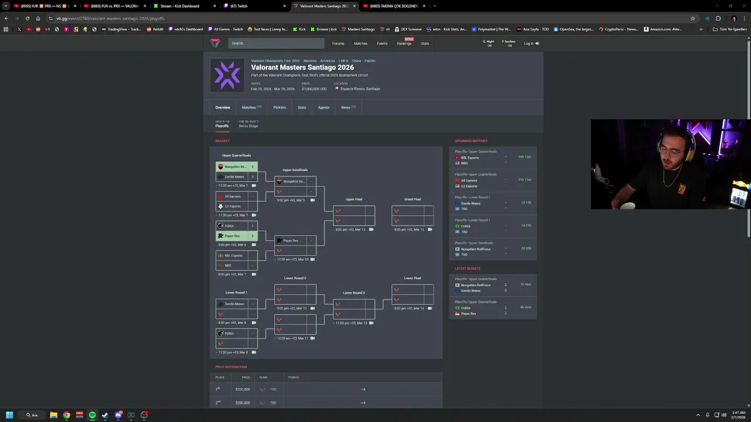This screenshot has height=422, width=751.
Task: Open video icon for 12:00 am Mar 7 match
Action: click(x=254, y=185)
